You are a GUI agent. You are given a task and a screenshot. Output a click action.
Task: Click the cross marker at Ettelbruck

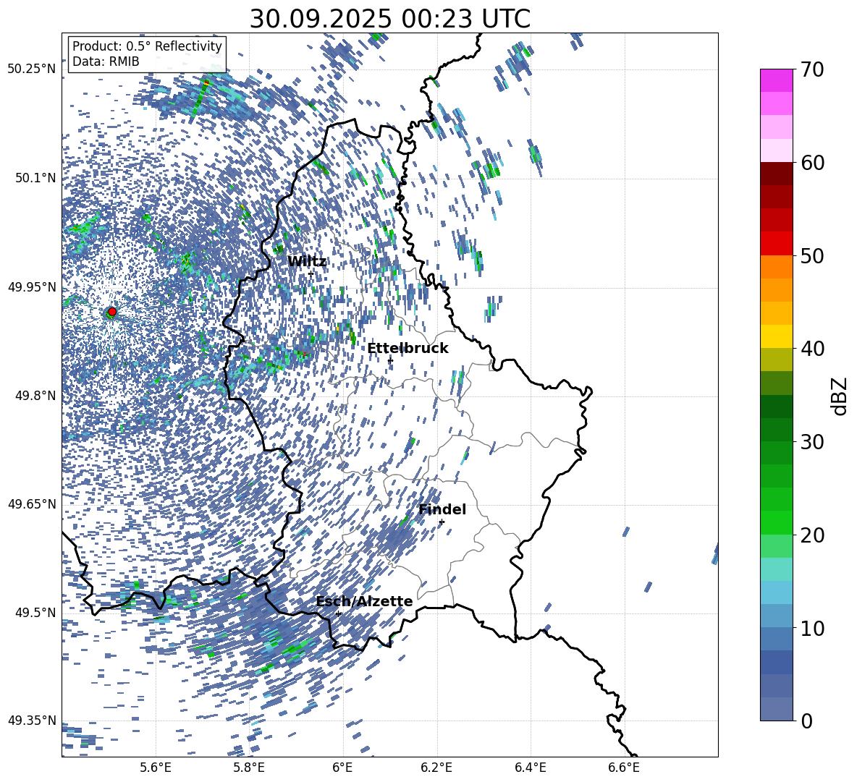point(390,360)
